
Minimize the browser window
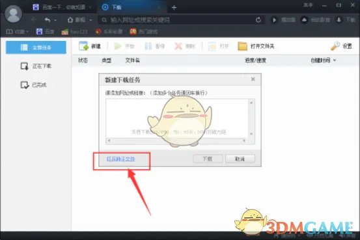[x=324, y=5]
